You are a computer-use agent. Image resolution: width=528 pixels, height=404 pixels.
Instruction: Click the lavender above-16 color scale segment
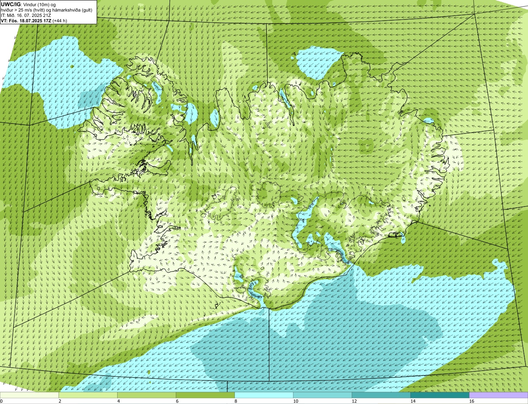[499, 395]
